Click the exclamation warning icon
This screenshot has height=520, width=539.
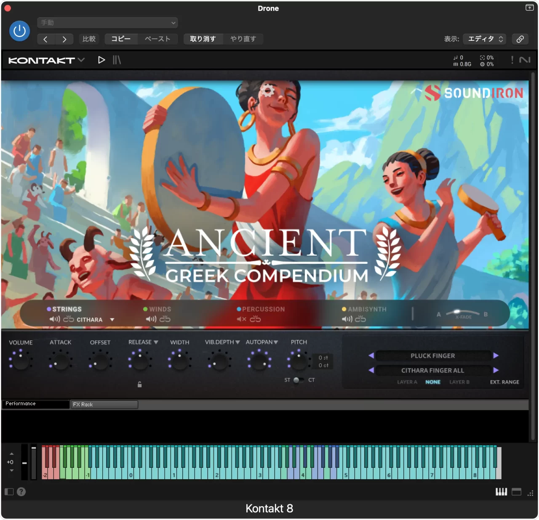click(512, 60)
